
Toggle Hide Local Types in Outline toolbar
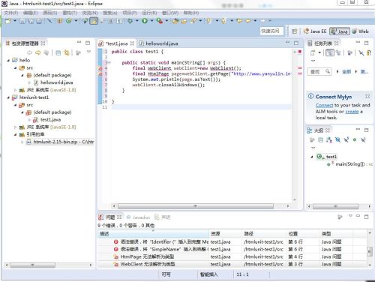tap(363, 139)
